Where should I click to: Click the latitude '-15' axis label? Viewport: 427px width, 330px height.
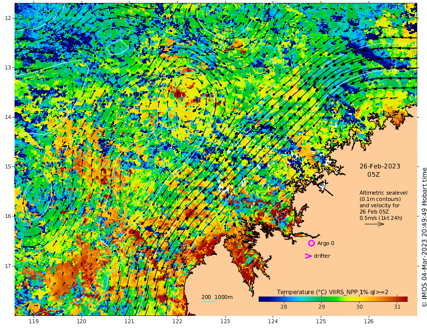point(7,166)
